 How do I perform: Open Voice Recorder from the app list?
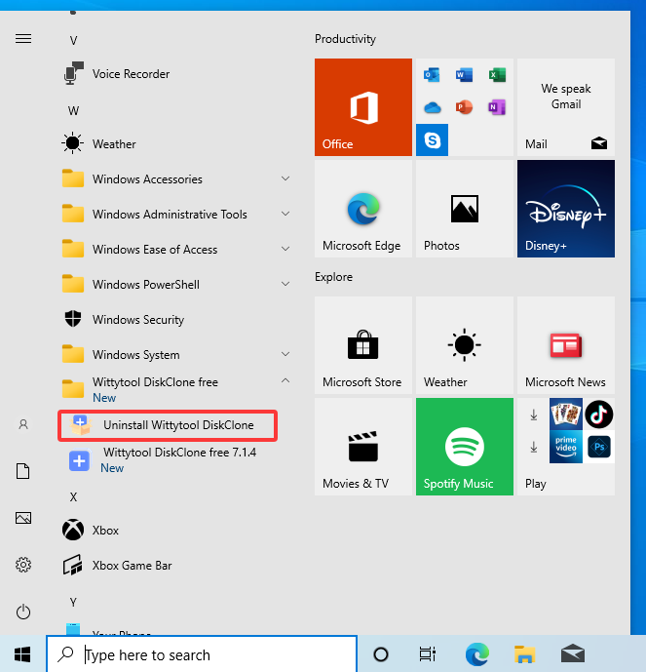coord(175,74)
